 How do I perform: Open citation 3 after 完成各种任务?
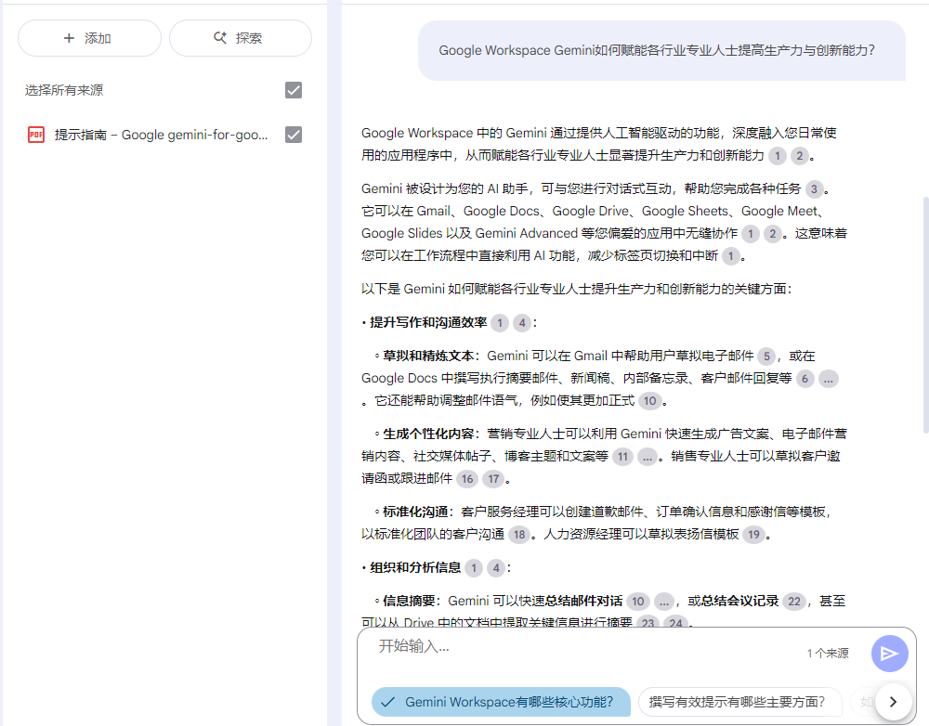pyautogui.click(x=814, y=189)
